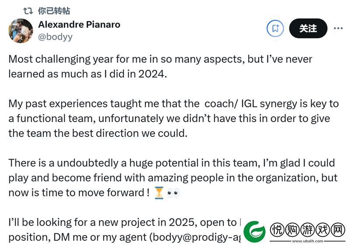This screenshot has height=246, width=350.
Task: Click the sentence about a new project in 2025
Action: [125, 230]
